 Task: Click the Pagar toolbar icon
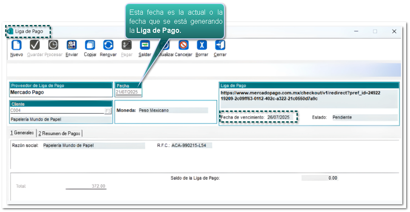click(126, 45)
